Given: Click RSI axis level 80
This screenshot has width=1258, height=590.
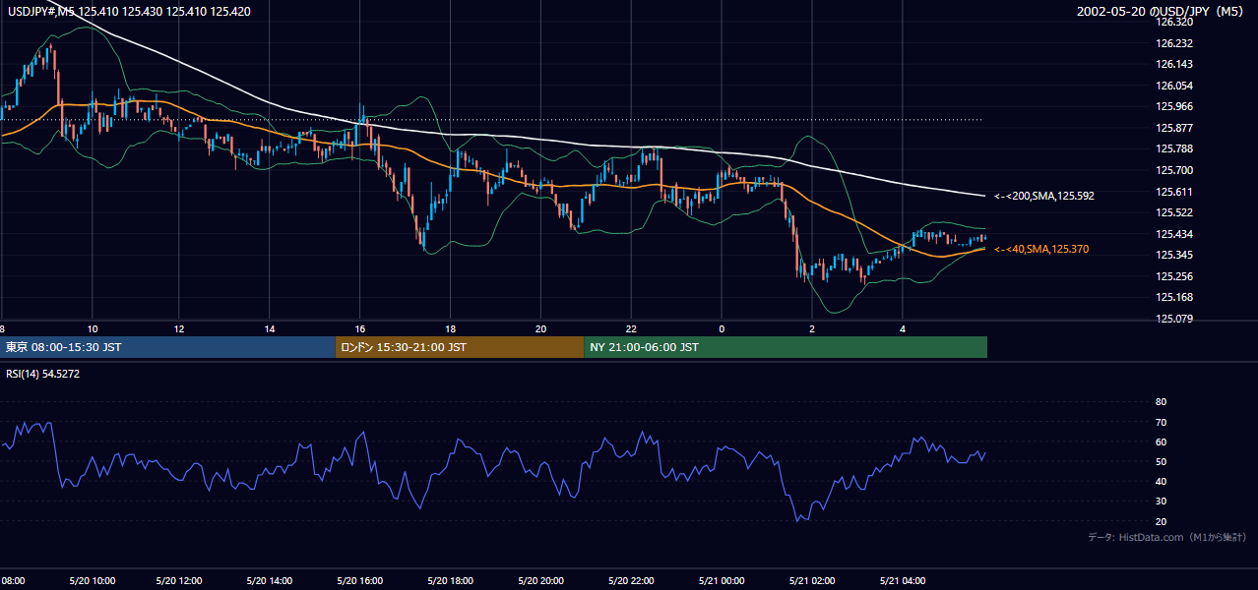Looking at the screenshot, I should (x=1162, y=402).
